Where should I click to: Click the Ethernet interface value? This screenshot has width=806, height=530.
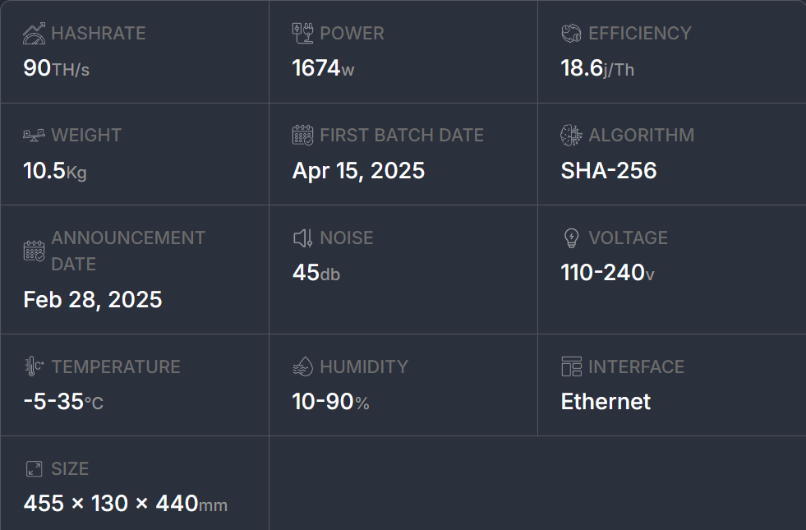coord(606,402)
